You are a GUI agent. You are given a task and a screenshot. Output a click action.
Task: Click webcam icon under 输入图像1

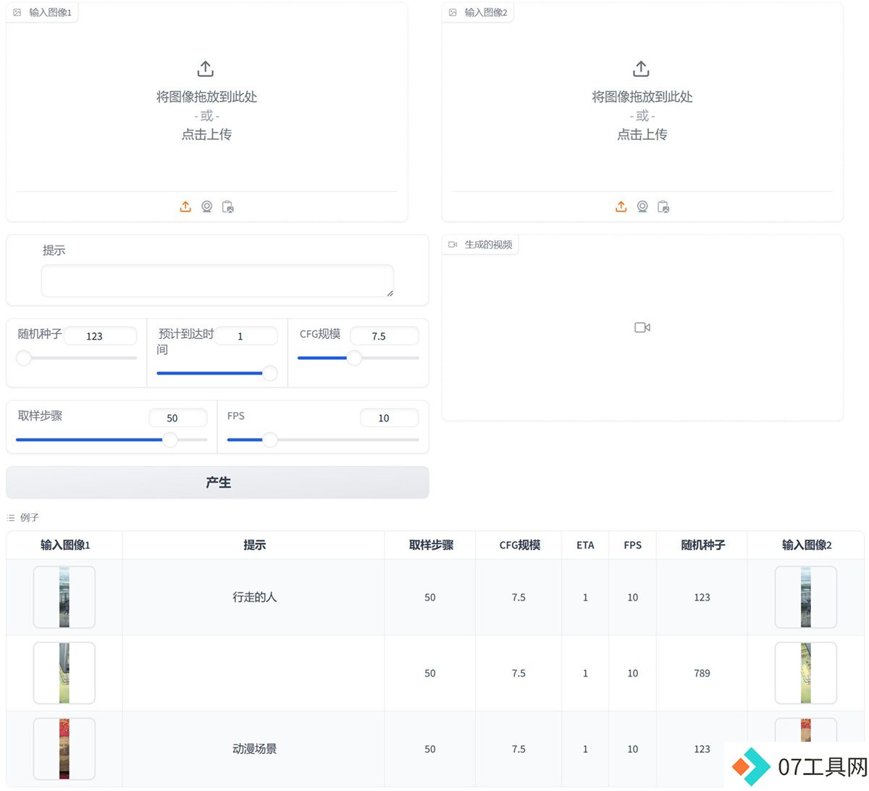(x=206, y=206)
